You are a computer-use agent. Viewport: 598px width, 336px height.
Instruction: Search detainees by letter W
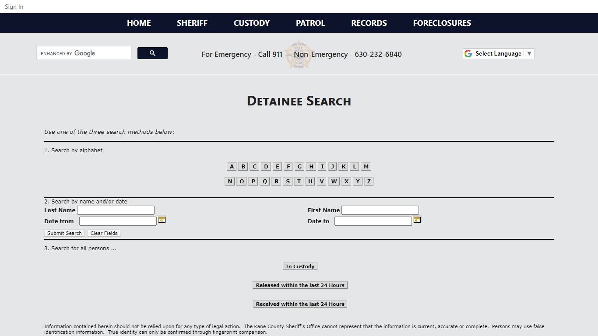pyautogui.click(x=334, y=182)
